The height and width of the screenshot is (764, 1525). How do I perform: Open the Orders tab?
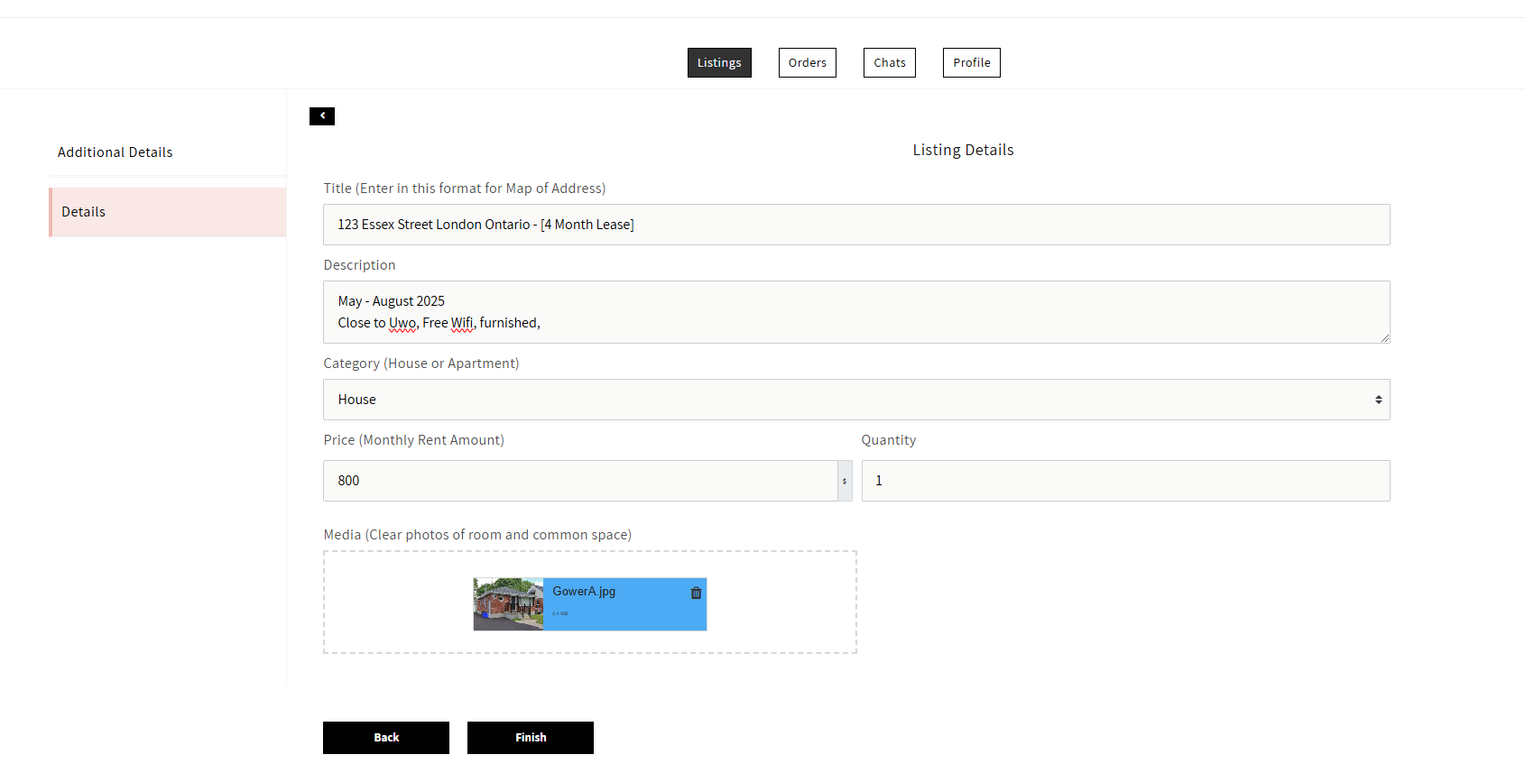[x=807, y=63]
